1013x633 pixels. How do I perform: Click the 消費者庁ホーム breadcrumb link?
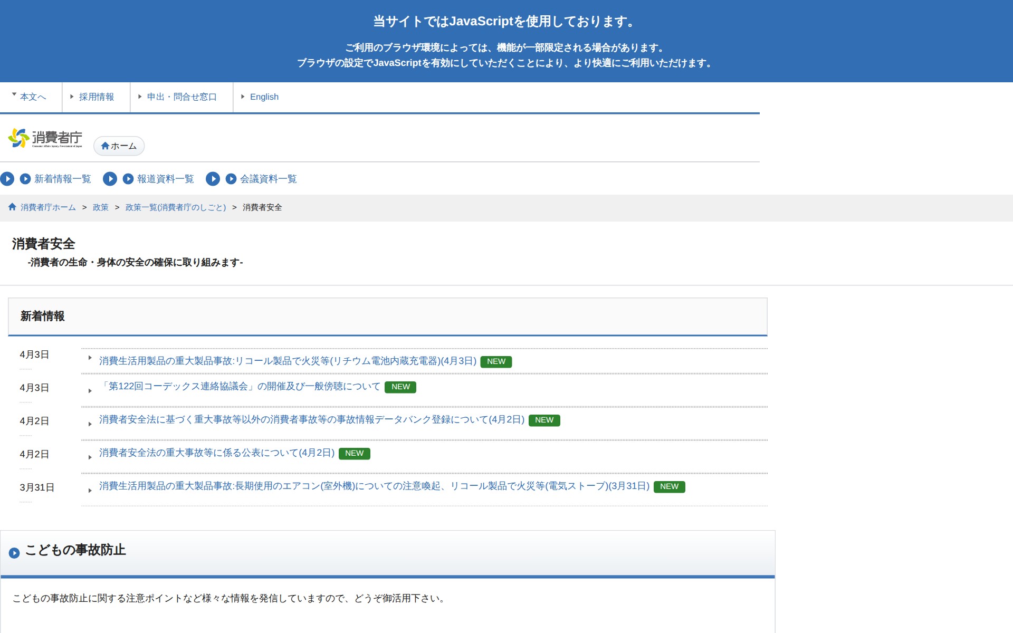point(47,207)
